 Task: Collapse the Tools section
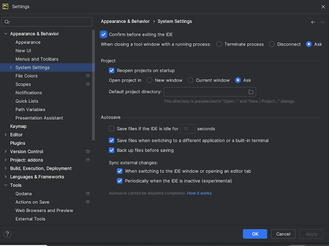click(6, 185)
